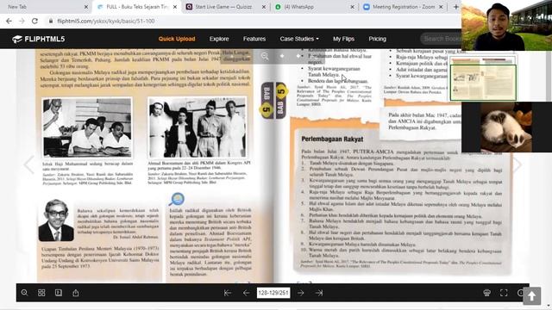
Task: Switch to the Meeting Registration - Zoom tab
Action: coord(404,7)
